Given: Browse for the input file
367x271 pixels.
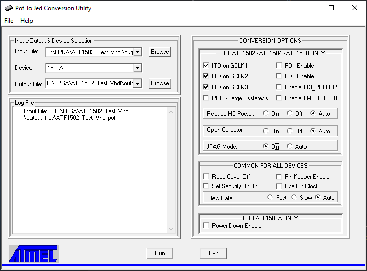Looking at the screenshot, I should pos(160,52).
